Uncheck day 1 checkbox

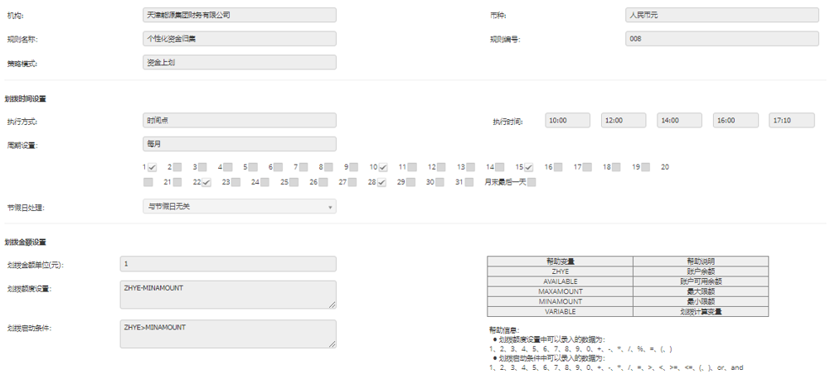(152, 168)
